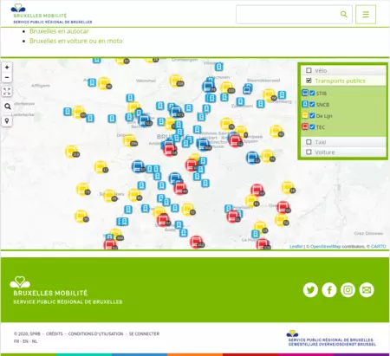Tick the Voiture layer checkbox
The width and height of the screenshot is (390, 356).
(x=309, y=152)
